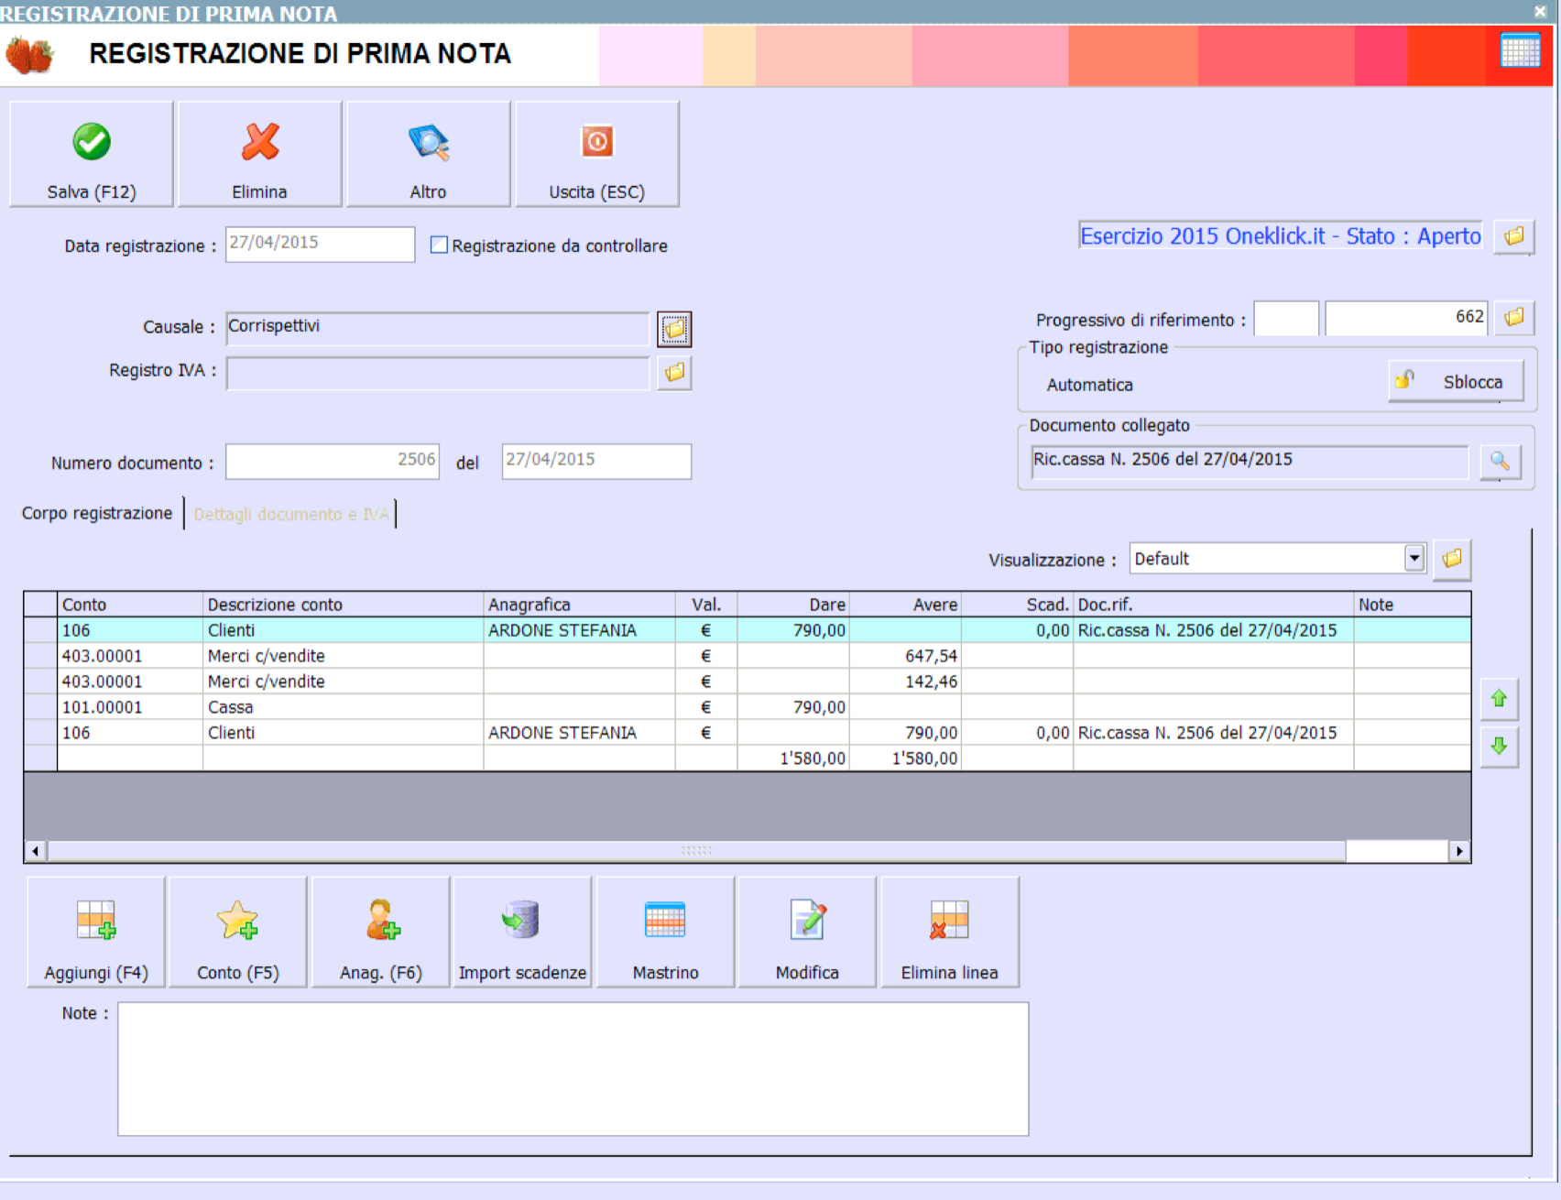The image size is (1561, 1200).
Task: Open folder icon beside Visualizzazione dropdown
Action: [1452, 558]
